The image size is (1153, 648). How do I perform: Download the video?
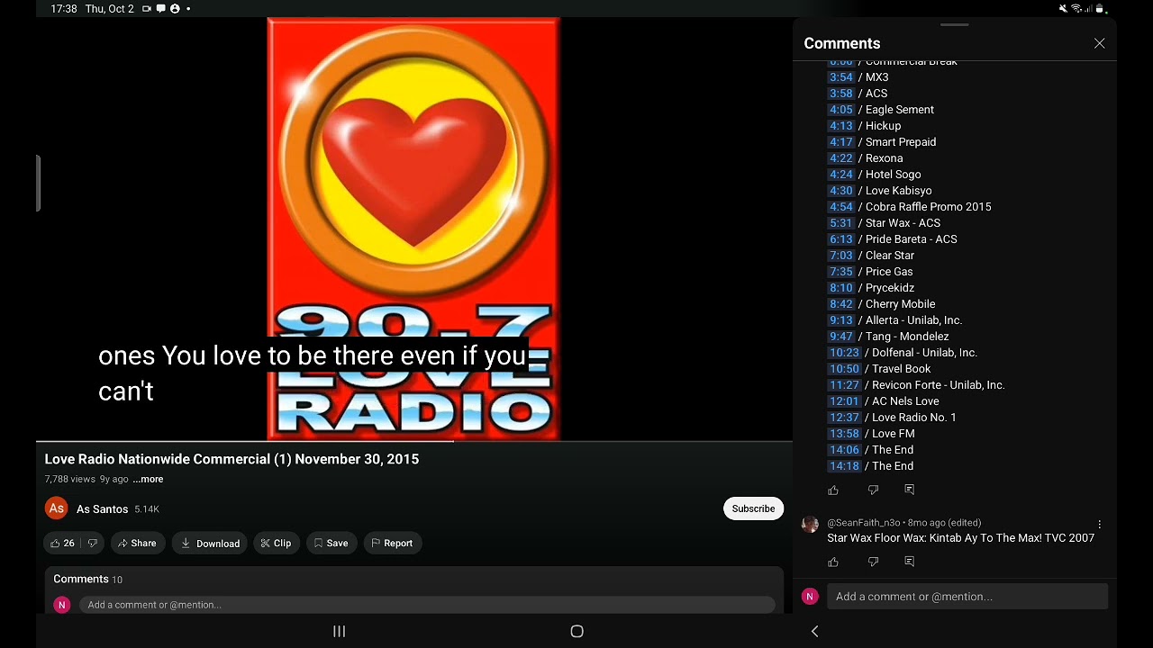coord(210,543)
